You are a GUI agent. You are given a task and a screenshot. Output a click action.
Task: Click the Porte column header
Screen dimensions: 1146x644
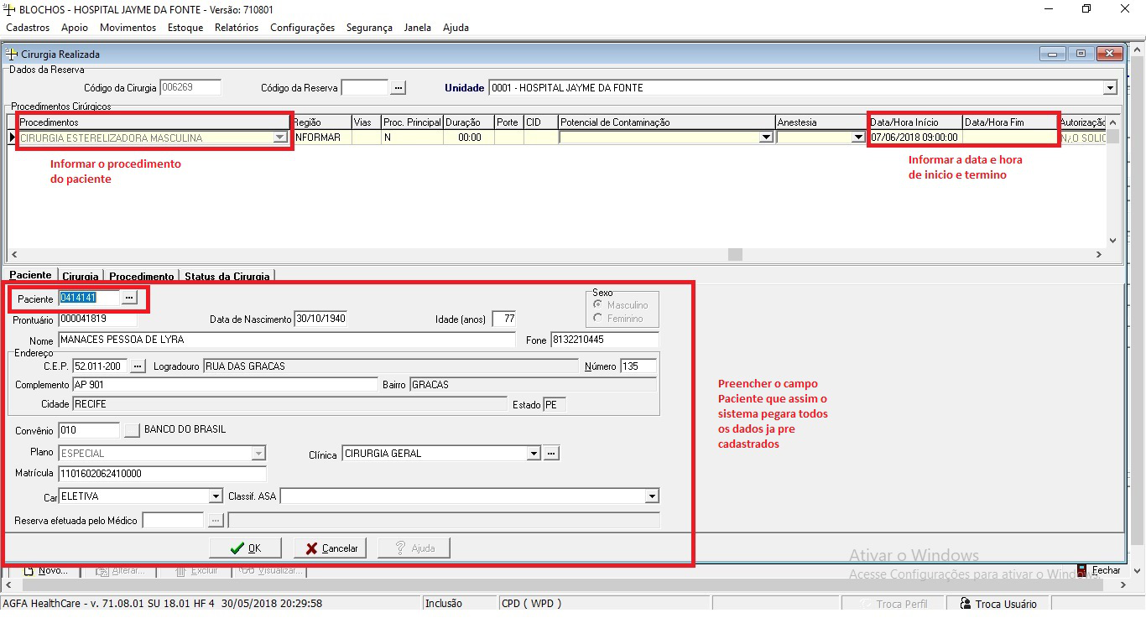click(x=508, y=122)
